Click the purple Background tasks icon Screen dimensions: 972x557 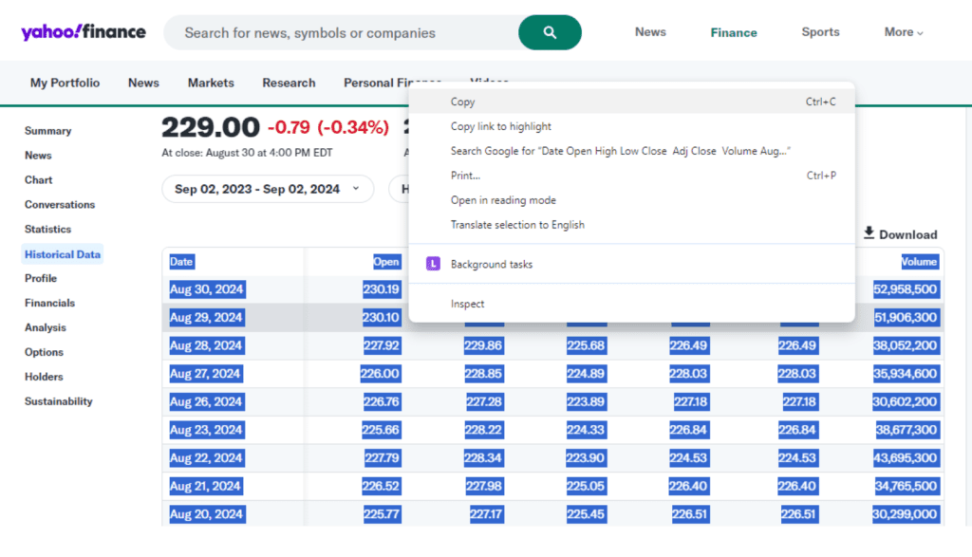433,264
